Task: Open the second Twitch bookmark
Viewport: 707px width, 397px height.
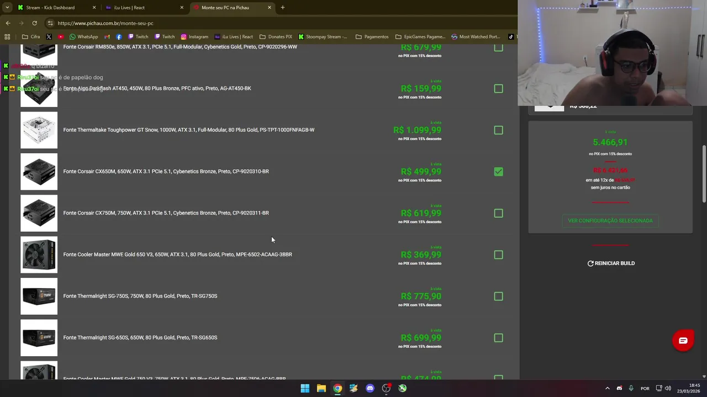Action: point(165,37)
